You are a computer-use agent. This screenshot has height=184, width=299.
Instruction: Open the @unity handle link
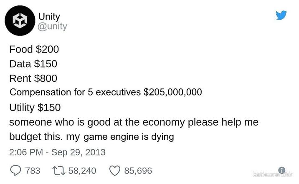(53, 26)
